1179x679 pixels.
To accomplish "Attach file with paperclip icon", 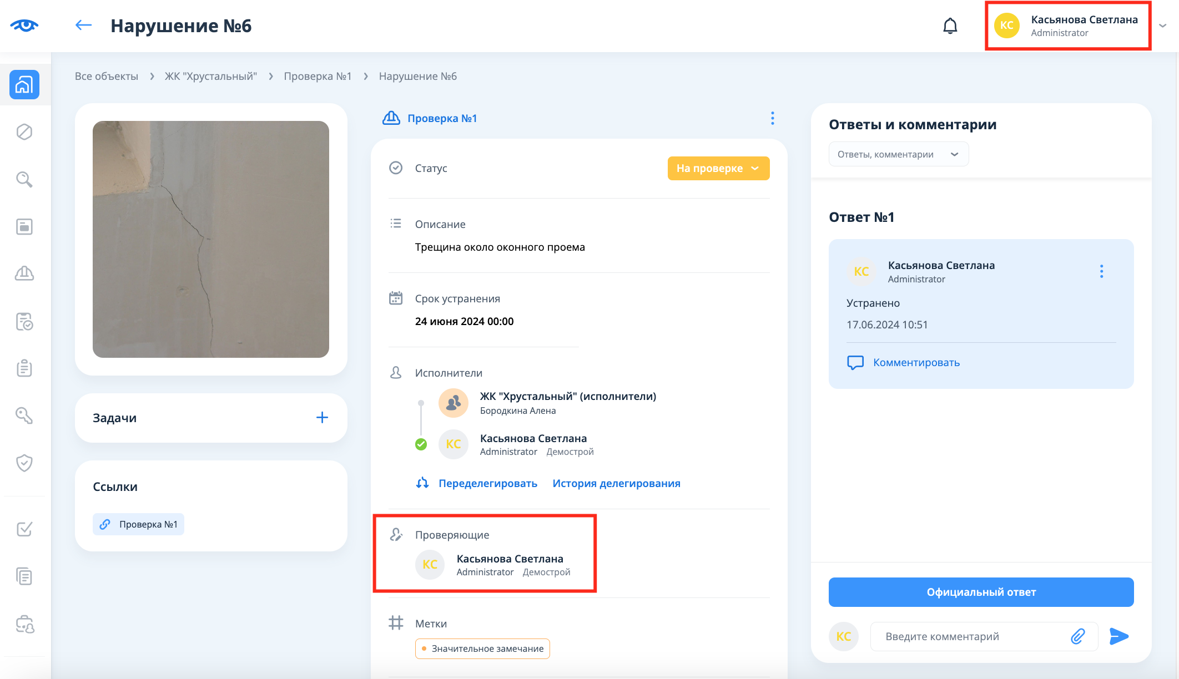I will [x=1077, y=636].
